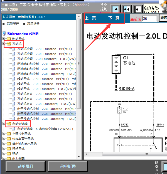This screenshot has width=167, height=174.
Task: Click the computer icon beside 当前:Mondeo 线路图
Action: 4,33
